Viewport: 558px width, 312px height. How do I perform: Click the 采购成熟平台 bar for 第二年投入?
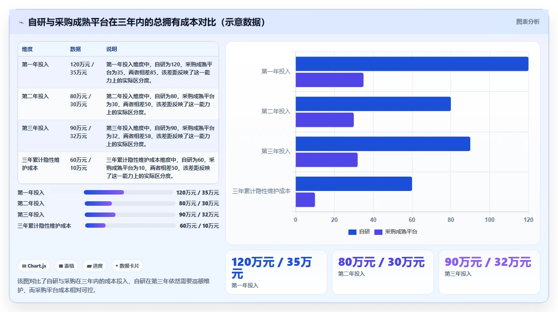(325, 120)
